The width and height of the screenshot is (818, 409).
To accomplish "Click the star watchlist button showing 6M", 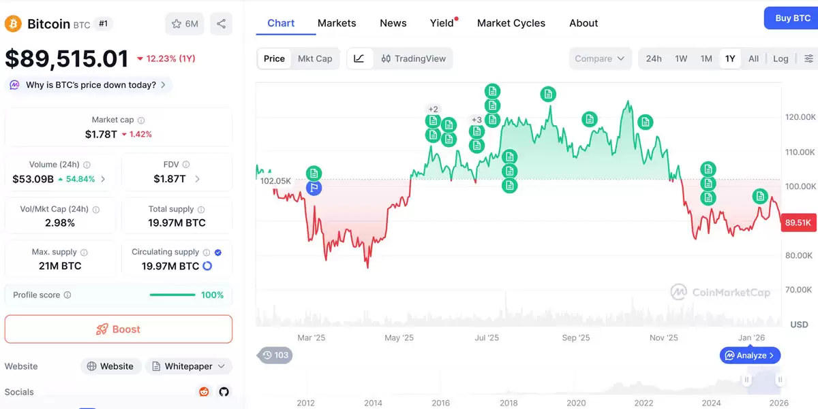I will point(185,24).
